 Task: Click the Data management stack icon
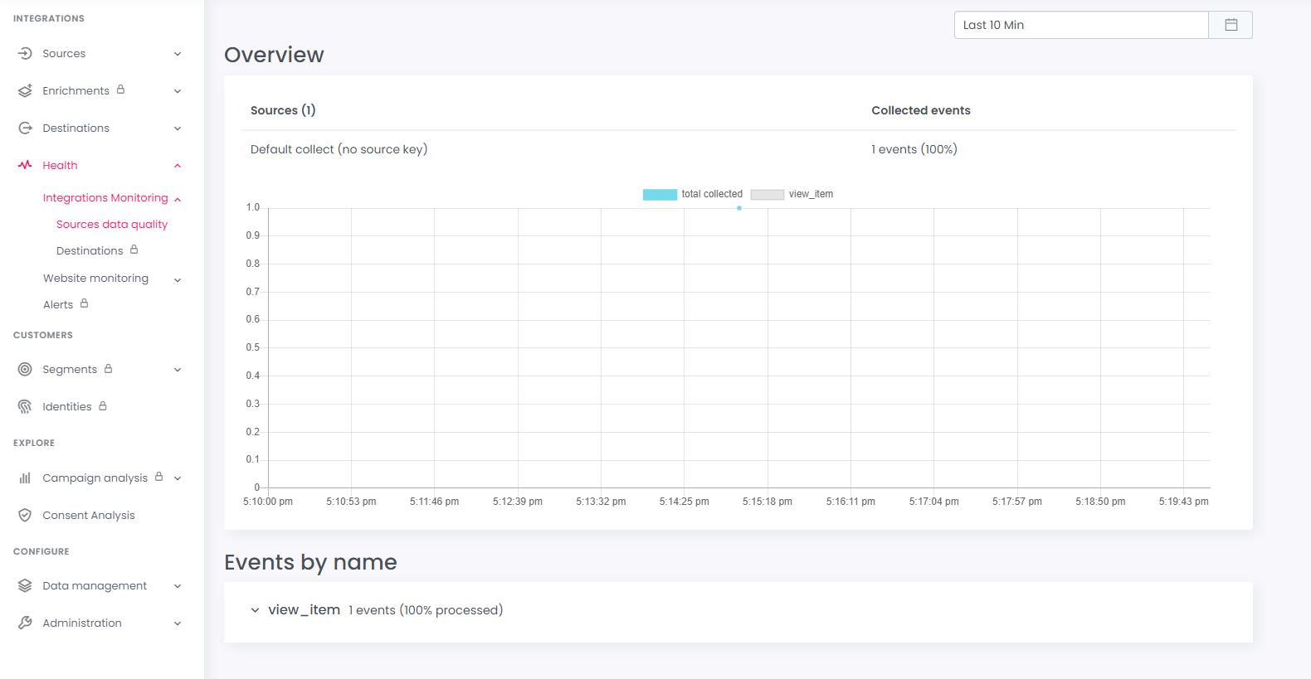[x=25, y=586]
